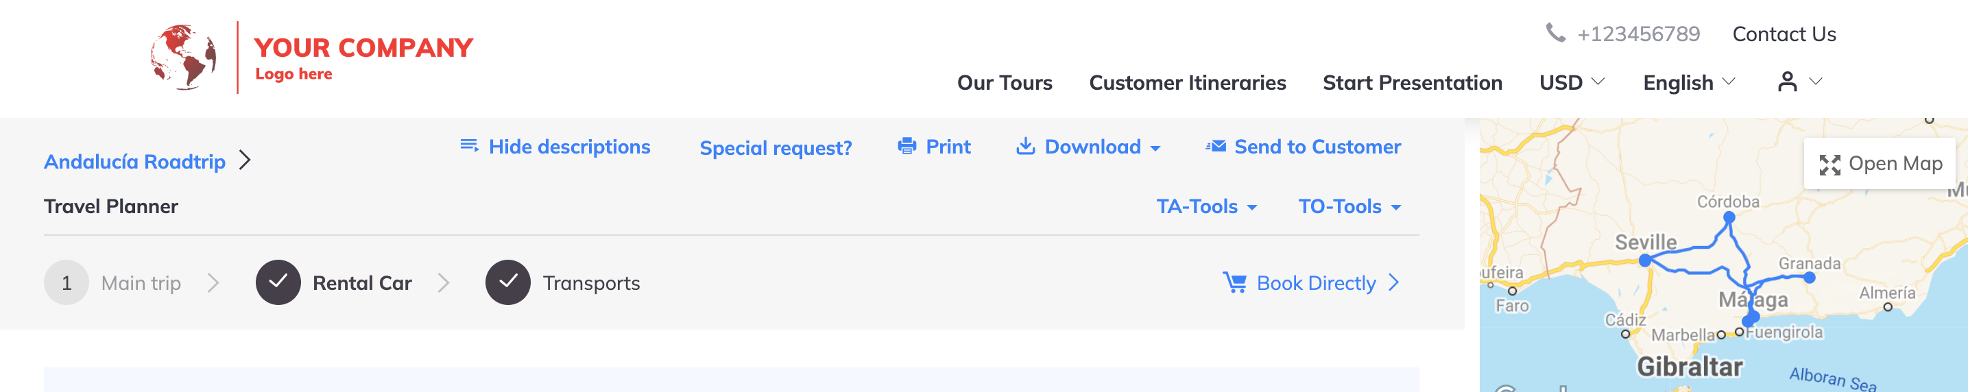The height and width of the screenshot is (392, 1968).
Task: Click the envelope icon for Send to Customer
Action: click(1216, 146)
